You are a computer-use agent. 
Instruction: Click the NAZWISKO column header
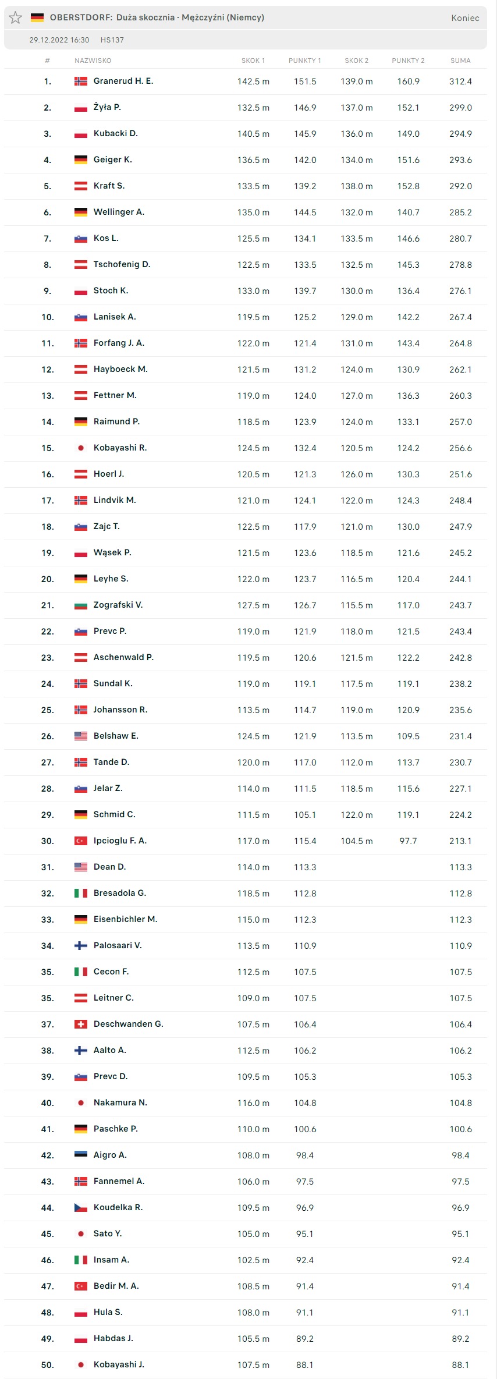pyautogui.click(x=93, y=61)
